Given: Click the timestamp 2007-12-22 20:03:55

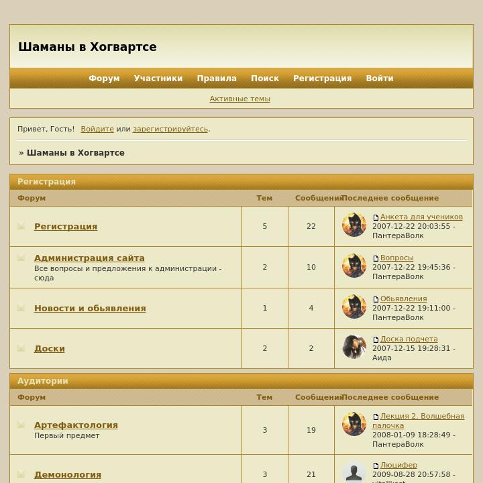Looking at the screenshot, I should [411, 226].
